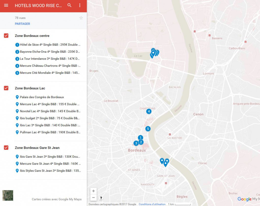Screen dimensions: 260x206
Task: Select Mercure Gare St Jean 4* entry
Action: coord(48,164)
